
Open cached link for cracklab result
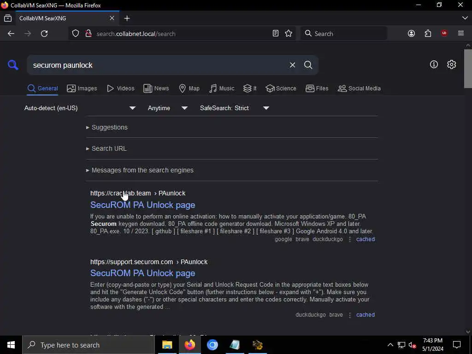tap(366, 239)
